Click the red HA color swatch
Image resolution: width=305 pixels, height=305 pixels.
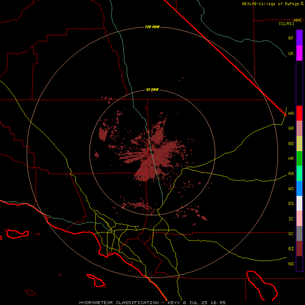click(x=299, y=113)
